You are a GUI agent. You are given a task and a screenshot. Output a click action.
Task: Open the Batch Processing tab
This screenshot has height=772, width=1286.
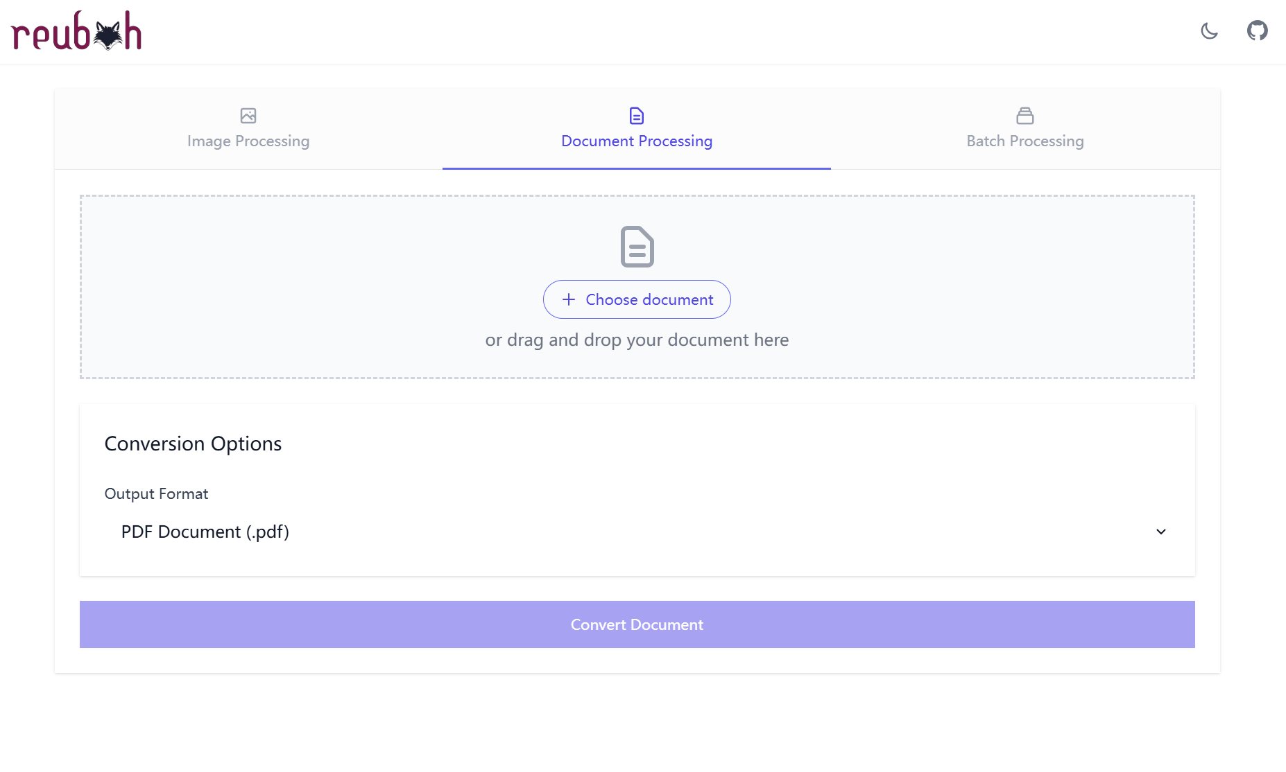click(1025, 141)
